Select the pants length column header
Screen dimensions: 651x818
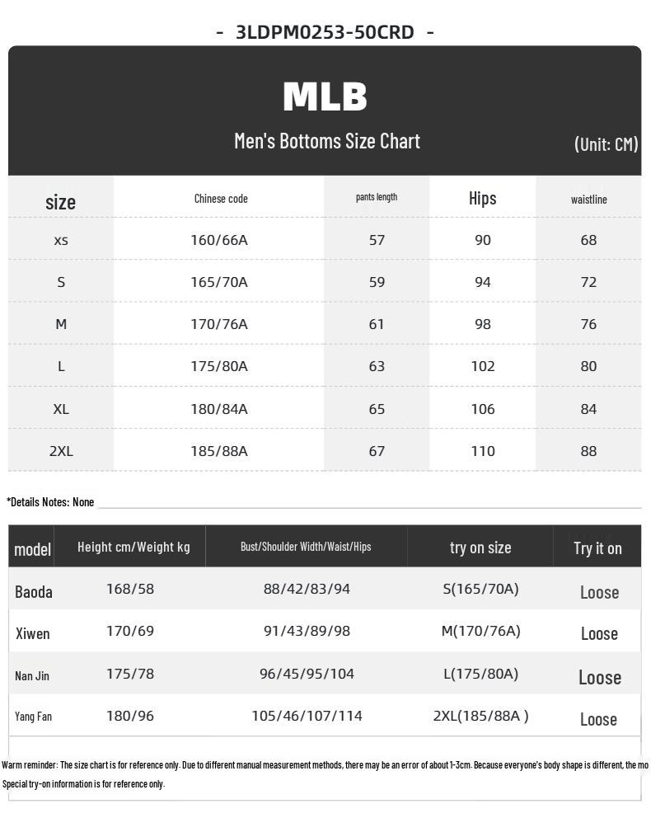(377, 197)
